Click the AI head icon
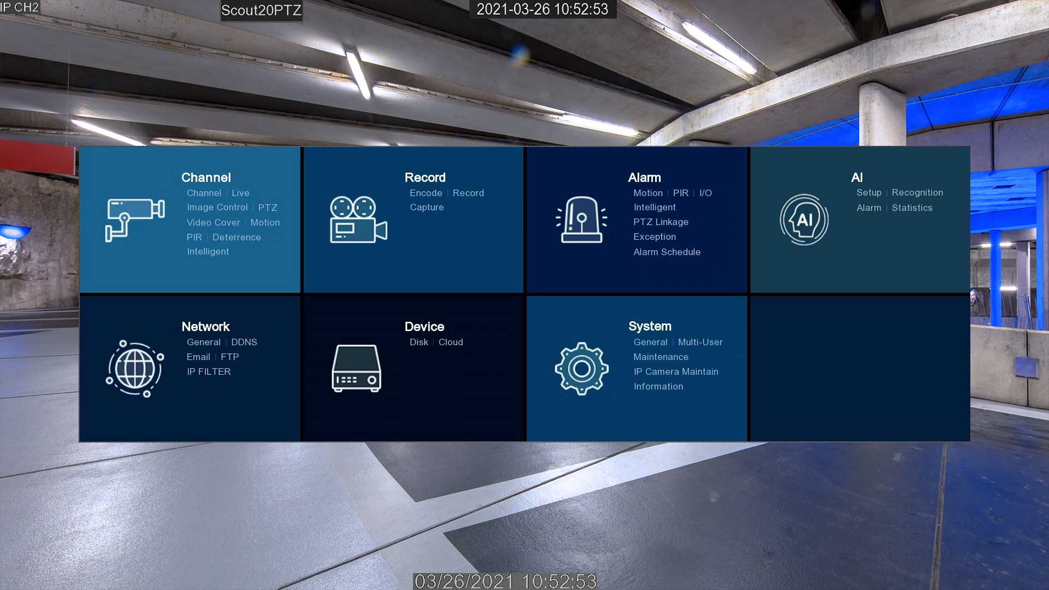The height and width of the screenshot is (590, 1049). 804,220
